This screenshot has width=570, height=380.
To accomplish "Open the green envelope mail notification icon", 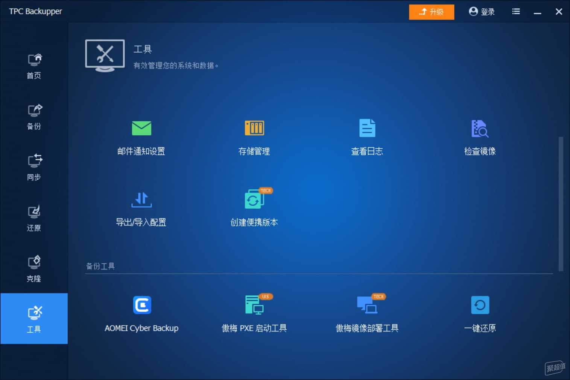I will pyautogui.click(x=141, y=128).
